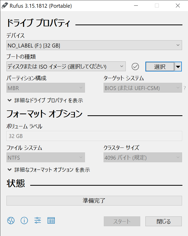Show the log window icon
The height and width of the screenshot is (236, 188).
pyautogui.click(x=51, y=221)
